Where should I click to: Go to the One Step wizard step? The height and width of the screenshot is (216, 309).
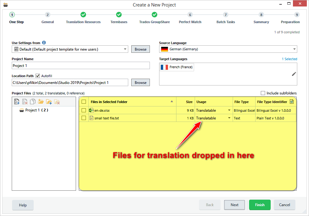16,18
